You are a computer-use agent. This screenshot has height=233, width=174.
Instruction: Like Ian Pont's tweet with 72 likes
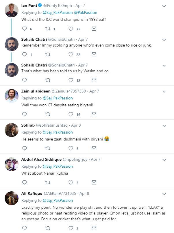71,29
